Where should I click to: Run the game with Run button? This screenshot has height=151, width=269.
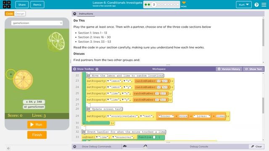click(x=37, y=125)
